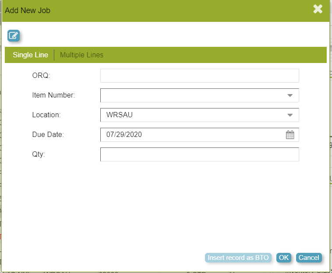
Task: Open the Due Date calendar picker
Action: click(290, 135)
